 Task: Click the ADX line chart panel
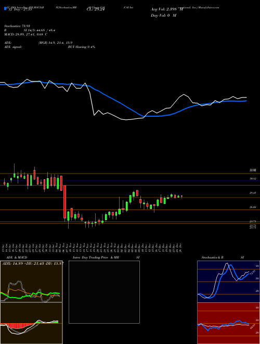[x=31, y=281]
